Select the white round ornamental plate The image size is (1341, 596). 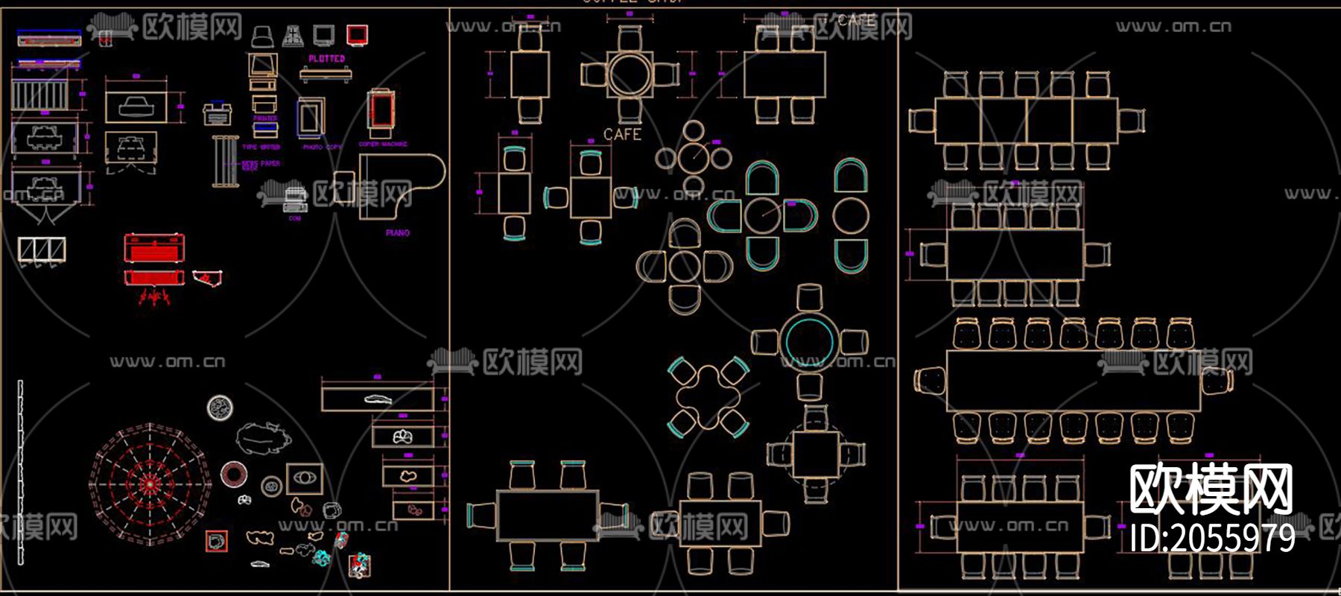(220, 408)
